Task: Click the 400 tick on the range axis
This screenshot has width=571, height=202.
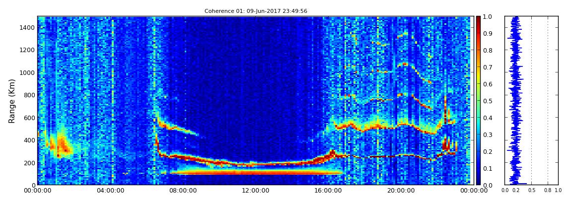Action: (29, 140)
